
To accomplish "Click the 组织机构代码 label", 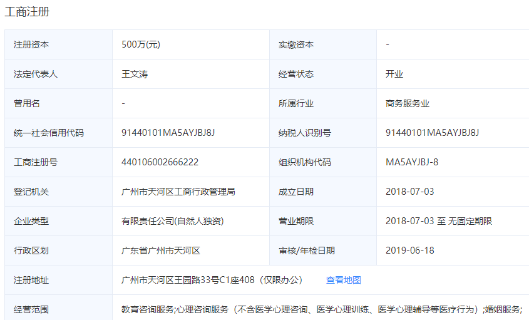I will pos(305,162).
